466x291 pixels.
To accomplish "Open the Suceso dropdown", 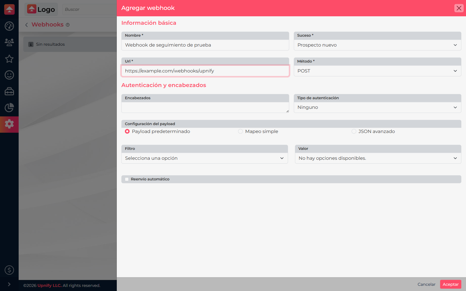I will coord(377,45).
